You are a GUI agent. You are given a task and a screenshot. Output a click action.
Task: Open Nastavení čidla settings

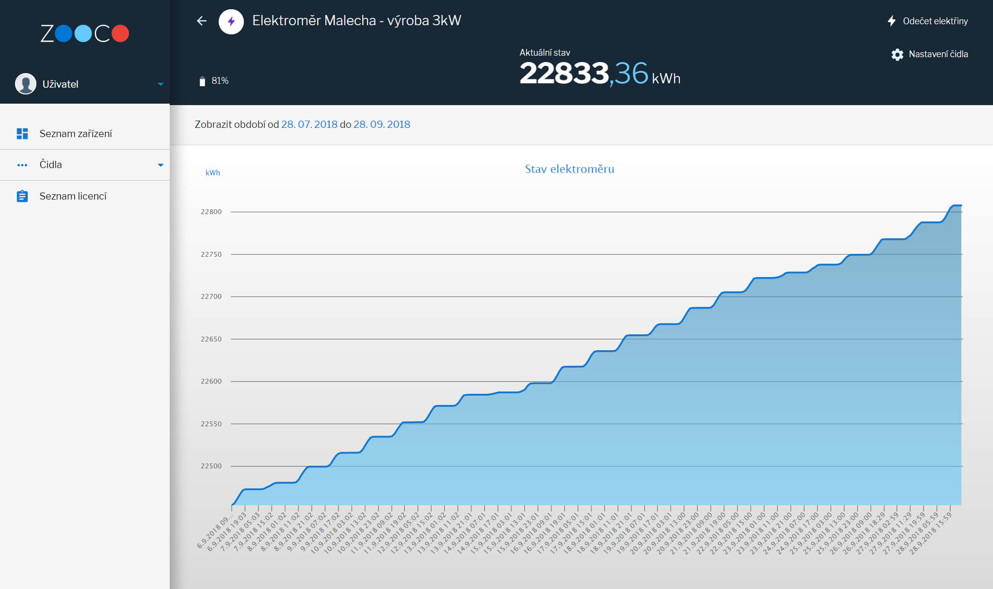pos(938,54)
